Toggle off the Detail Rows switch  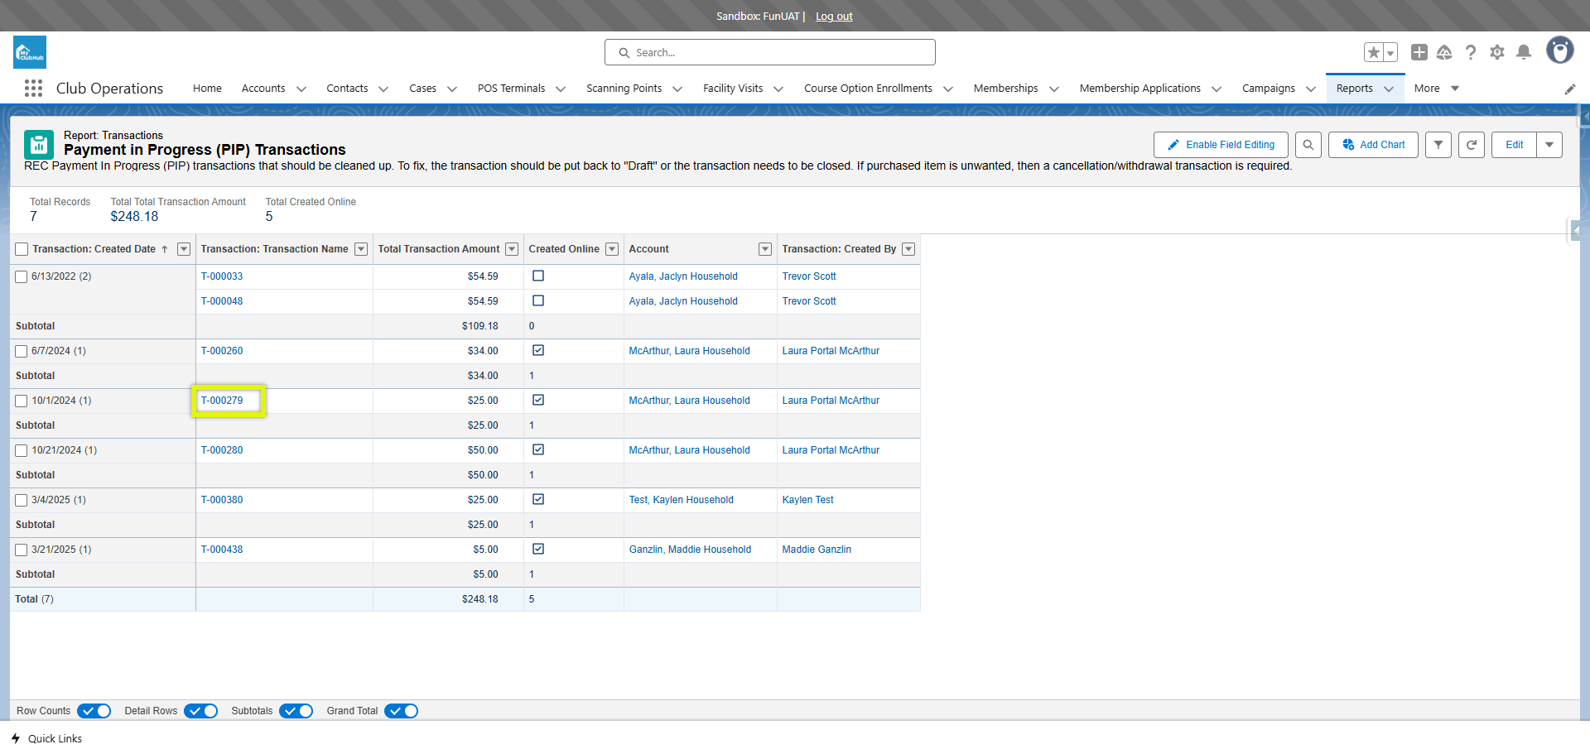pos(200,711)
